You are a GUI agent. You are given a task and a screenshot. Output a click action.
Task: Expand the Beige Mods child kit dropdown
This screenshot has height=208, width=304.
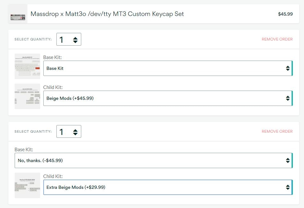[x=168, y=98]
